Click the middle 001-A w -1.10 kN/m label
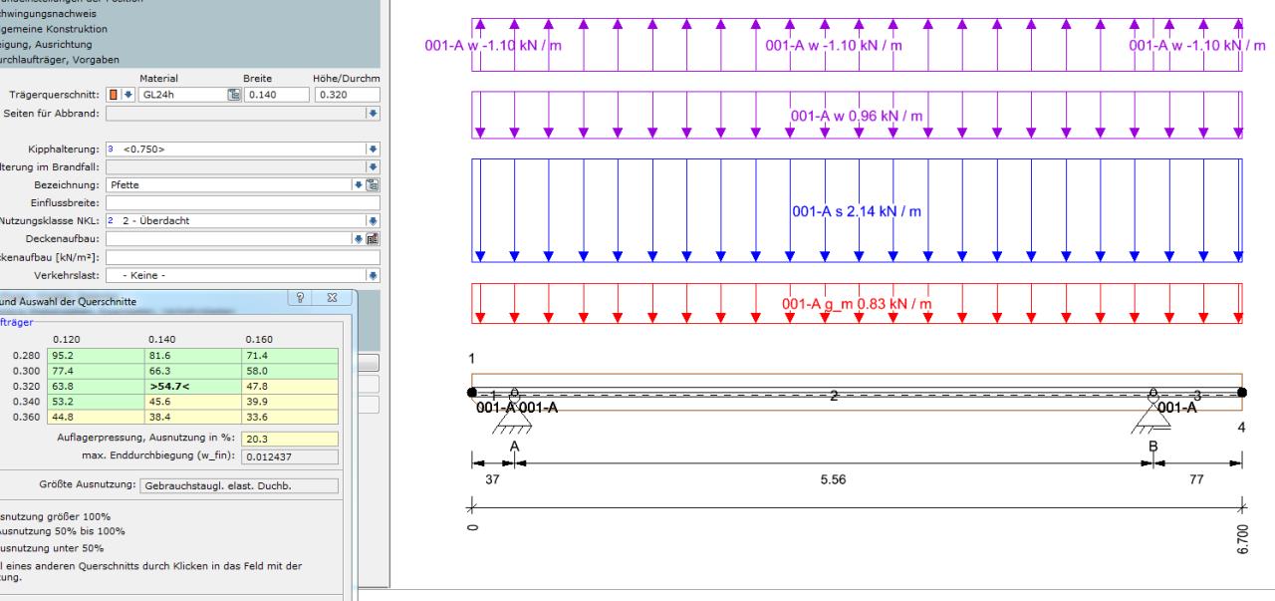 (833, 46)
